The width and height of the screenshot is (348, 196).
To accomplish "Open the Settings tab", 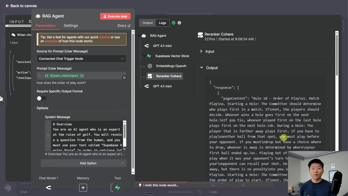I will tap(71, 26).
